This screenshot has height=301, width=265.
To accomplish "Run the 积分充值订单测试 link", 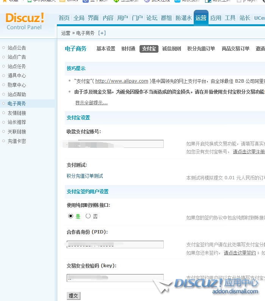I will 85,176.
